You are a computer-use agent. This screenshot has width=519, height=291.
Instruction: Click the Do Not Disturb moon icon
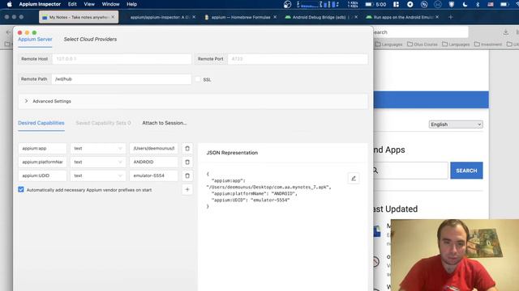465,4
